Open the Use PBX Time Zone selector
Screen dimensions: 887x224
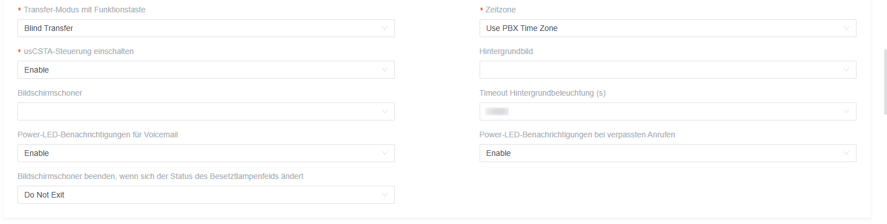[668, 28]
